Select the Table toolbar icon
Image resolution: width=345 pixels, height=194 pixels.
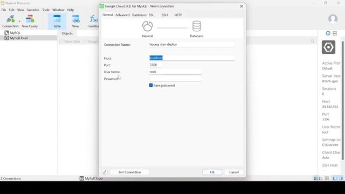(x=57, y=22)
